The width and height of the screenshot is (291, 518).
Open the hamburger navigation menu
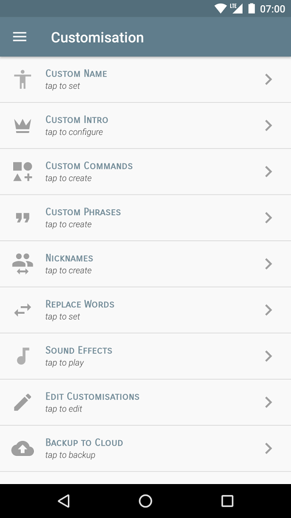[20, 37]
